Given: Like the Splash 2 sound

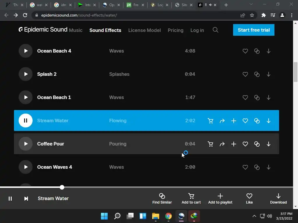Looking at the screenshot, I should pos(245,74).
